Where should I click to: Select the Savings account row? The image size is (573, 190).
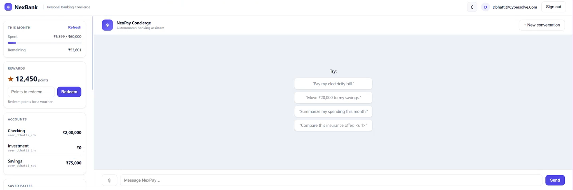click(45, 163)
